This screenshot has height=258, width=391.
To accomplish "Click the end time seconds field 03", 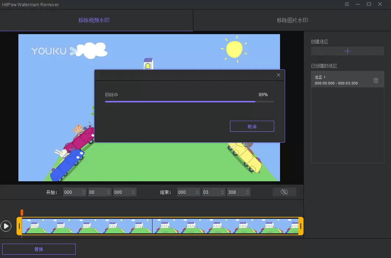I will point(214,192).
